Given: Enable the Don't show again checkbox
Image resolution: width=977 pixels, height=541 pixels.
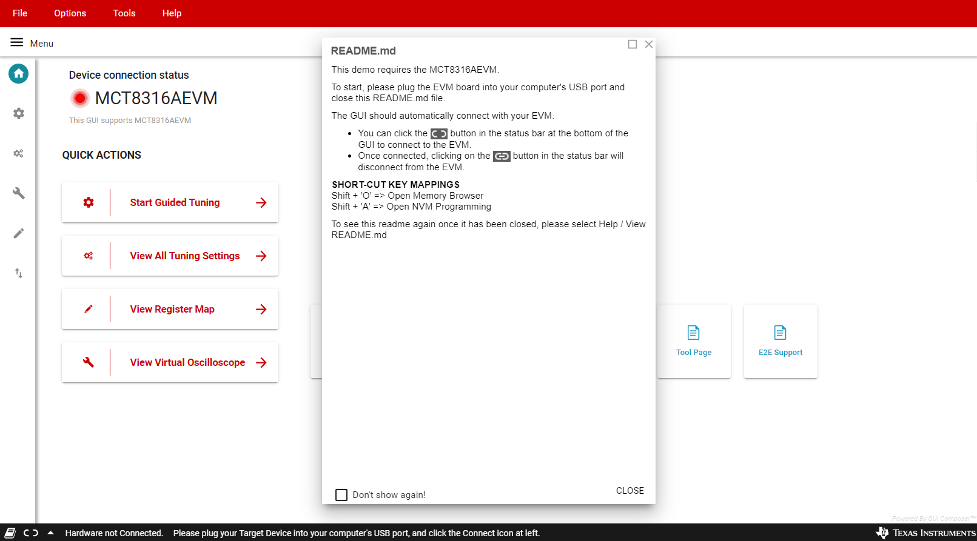Looking at the screenshot, I should pos(341,495).
